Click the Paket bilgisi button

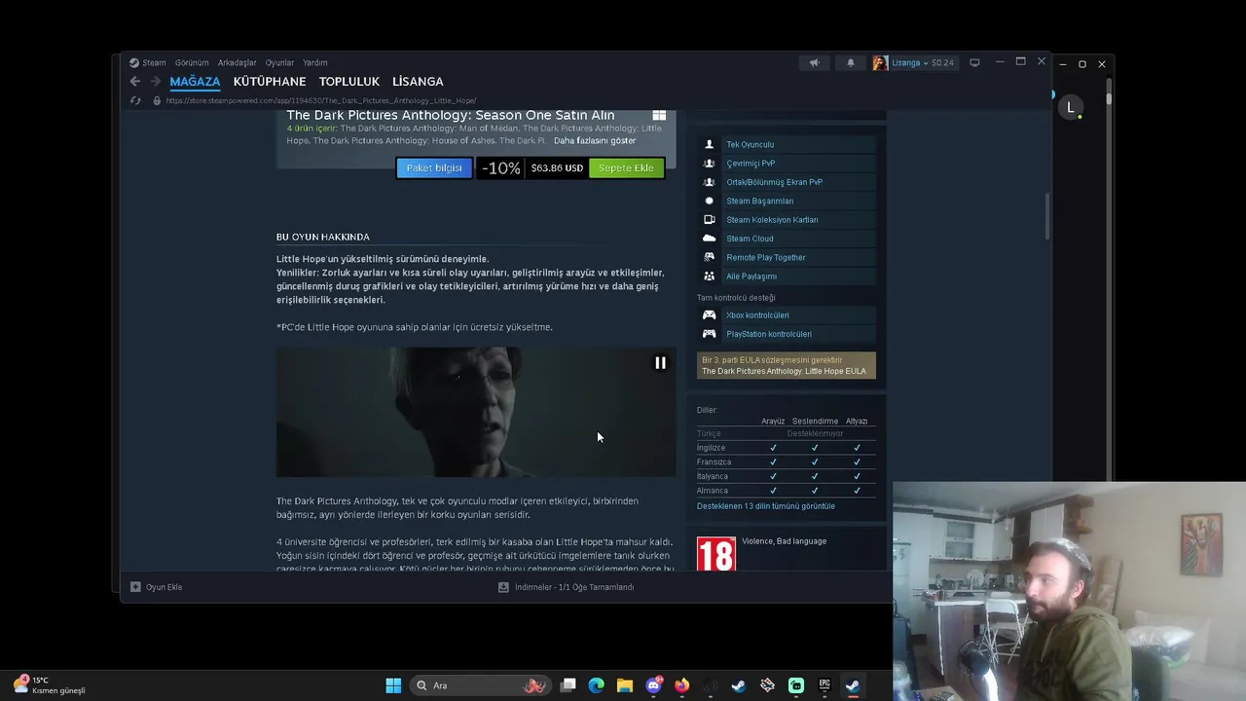[434, 167]
